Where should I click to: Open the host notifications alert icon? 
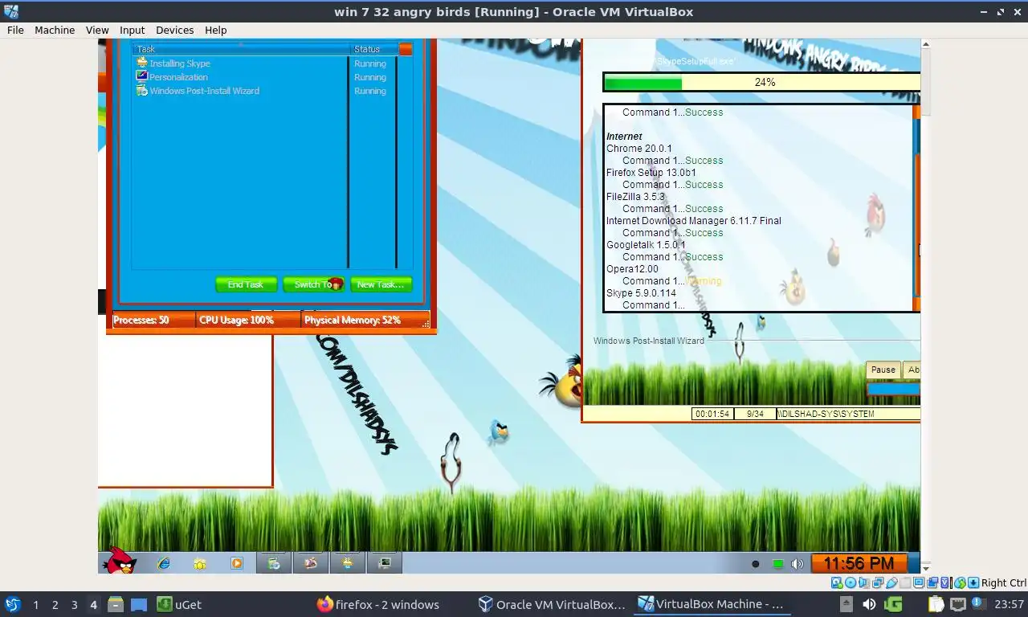click(979, 603)
